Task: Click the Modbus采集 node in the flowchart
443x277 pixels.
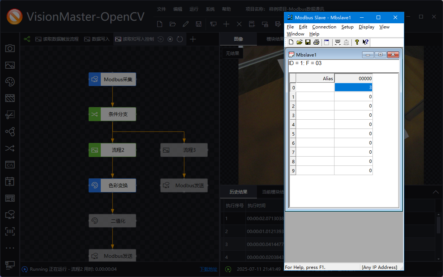Action: 112,79
